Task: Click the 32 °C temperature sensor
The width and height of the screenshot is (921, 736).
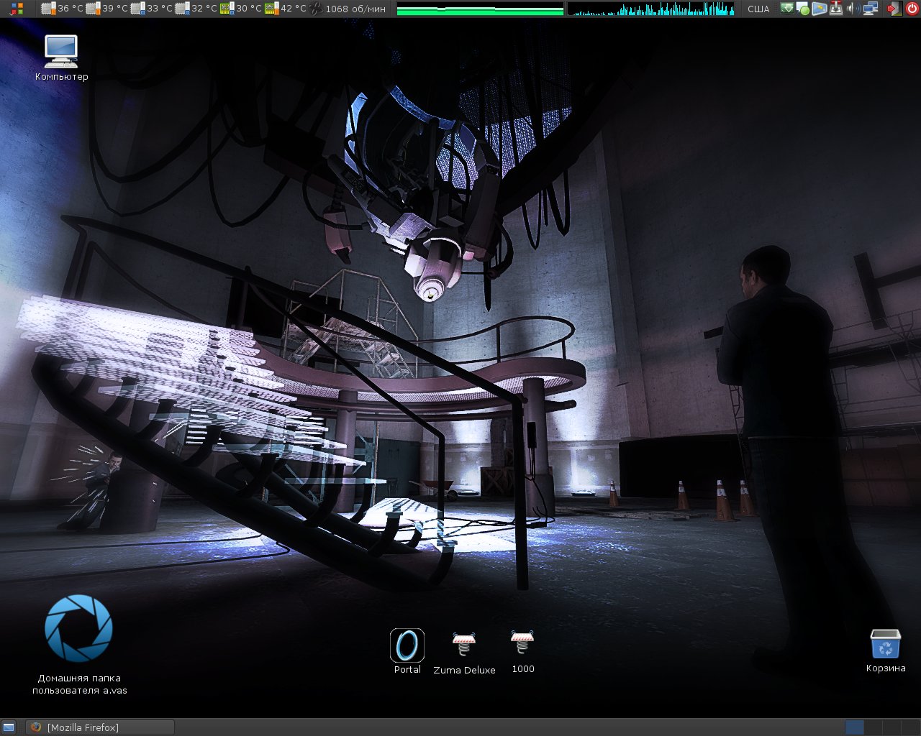Action: 196,9
